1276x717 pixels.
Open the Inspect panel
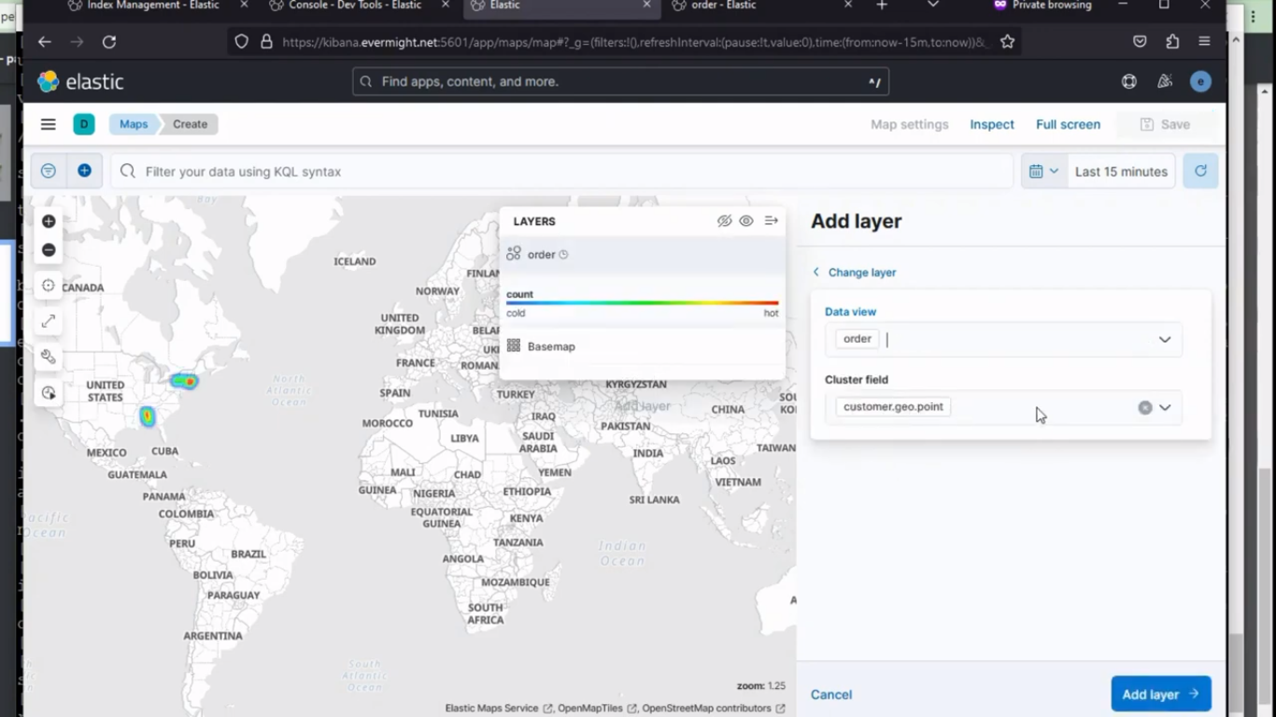[991, 124]
